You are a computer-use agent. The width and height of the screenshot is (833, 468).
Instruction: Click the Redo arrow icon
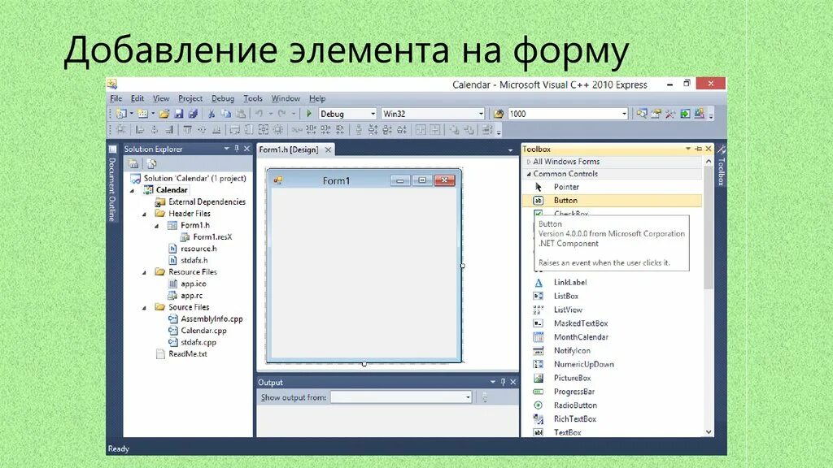pos(282,114)
